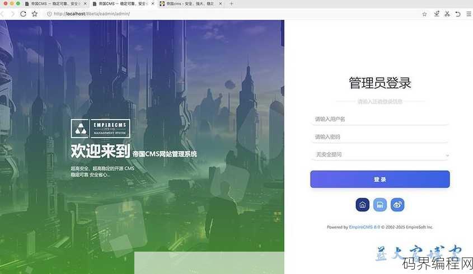Click the blue 登录 login button
Image resolution: width=473 pixels, height=274 pixels.
pyautogui.click(x=380, y=179)
